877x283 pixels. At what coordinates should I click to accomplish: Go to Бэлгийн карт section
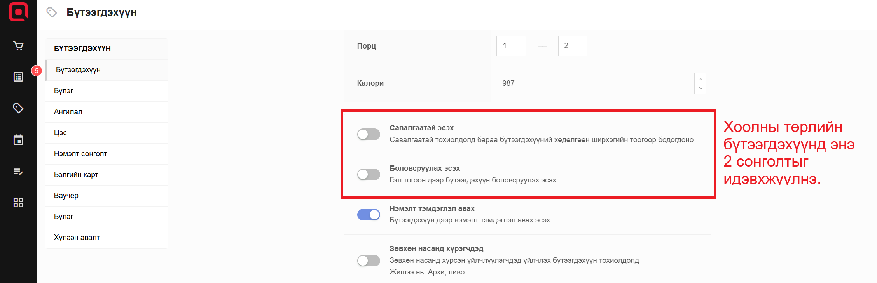coord(76,175)
